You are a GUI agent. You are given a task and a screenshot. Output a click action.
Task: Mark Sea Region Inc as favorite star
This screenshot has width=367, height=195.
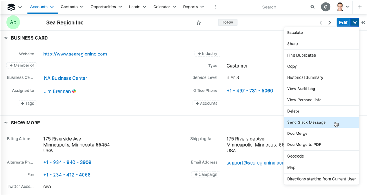click(x=199, y=23)
